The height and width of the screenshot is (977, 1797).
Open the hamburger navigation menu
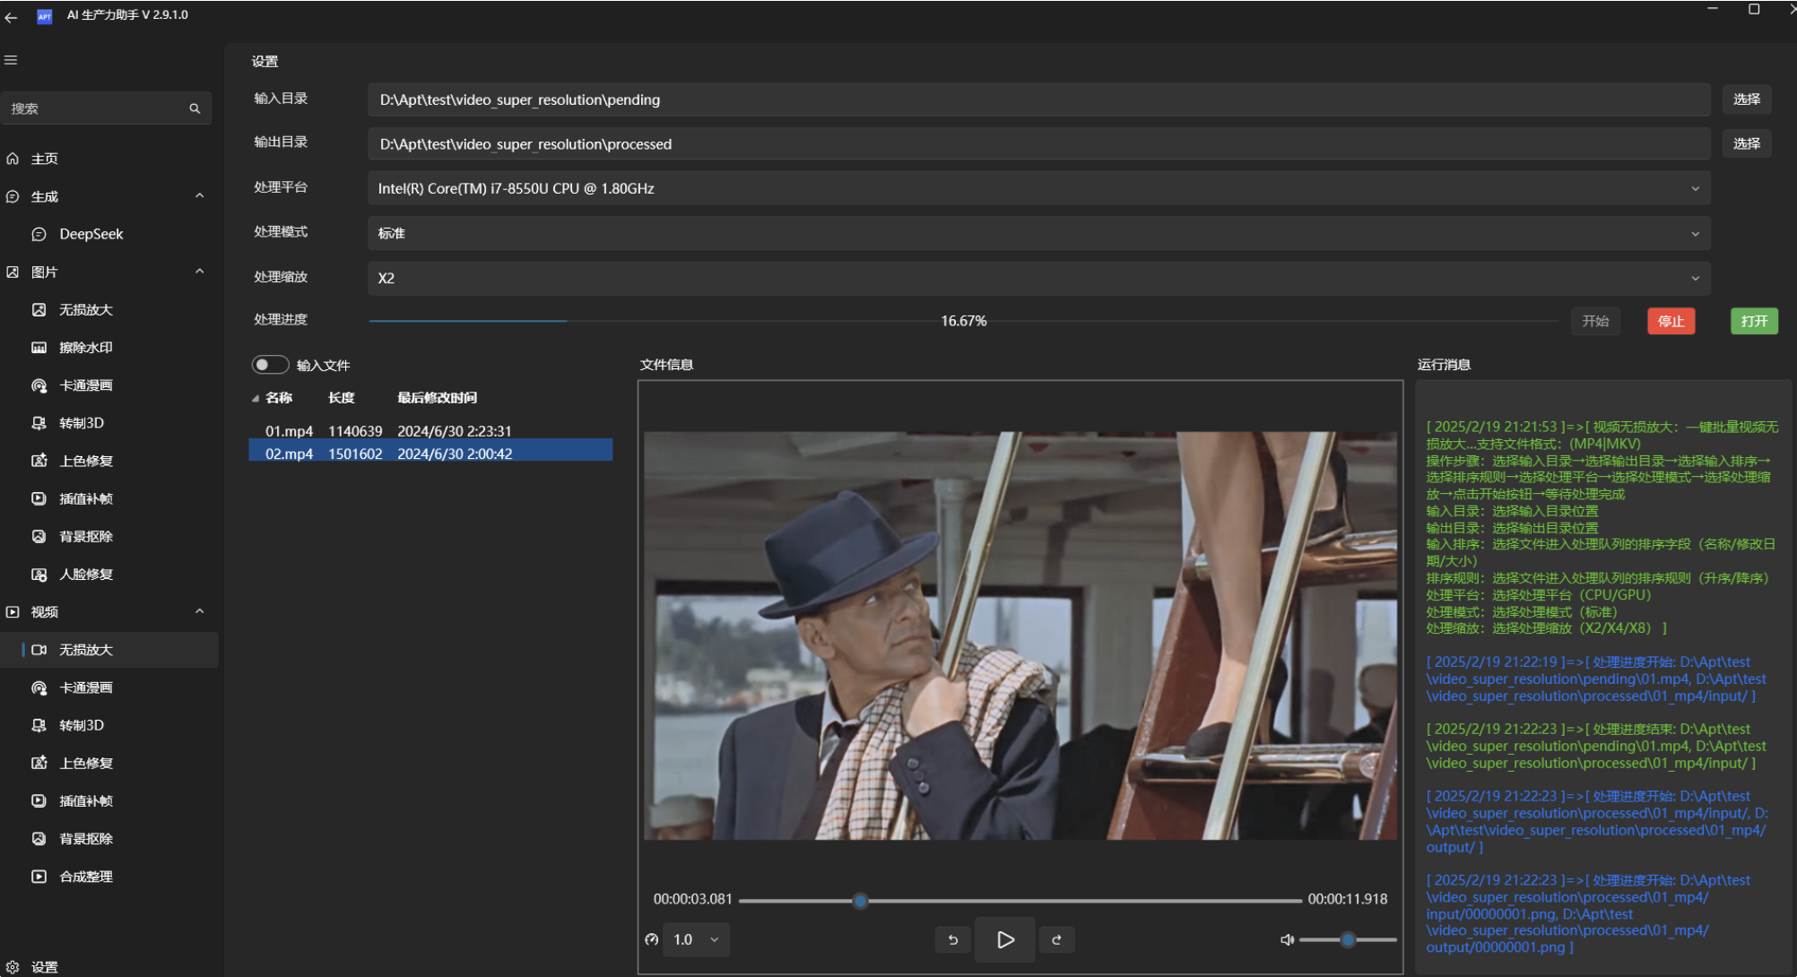[11, 60]
